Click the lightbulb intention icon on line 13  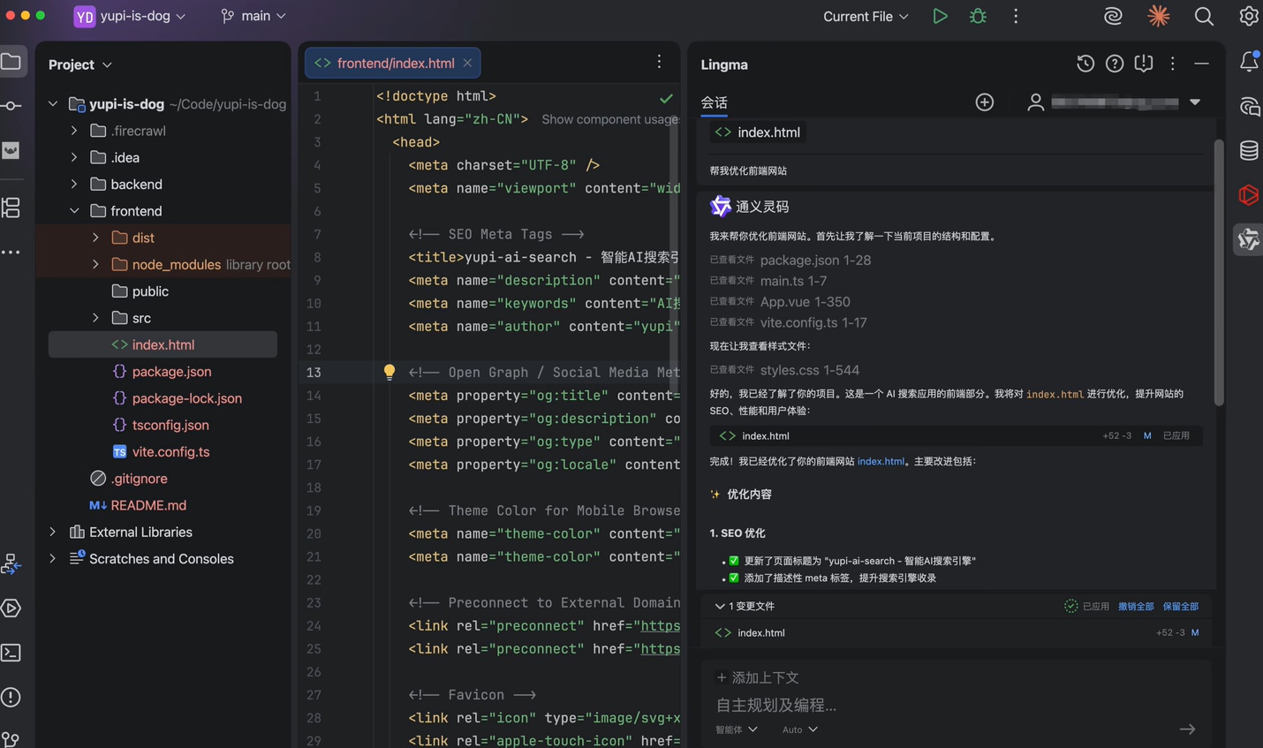pyautogui.click(x=389, y=372)
